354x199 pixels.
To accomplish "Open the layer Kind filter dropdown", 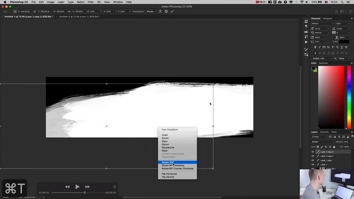I will (x=319, y=137).
